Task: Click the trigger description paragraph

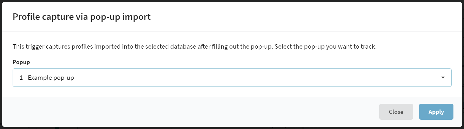Action: (x=195, y=47)
